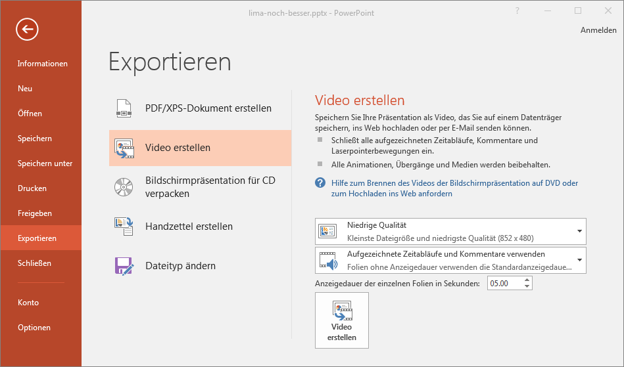Click the Handzettel erstellen icon
This screenshot has width=624, height=367.
124,227
